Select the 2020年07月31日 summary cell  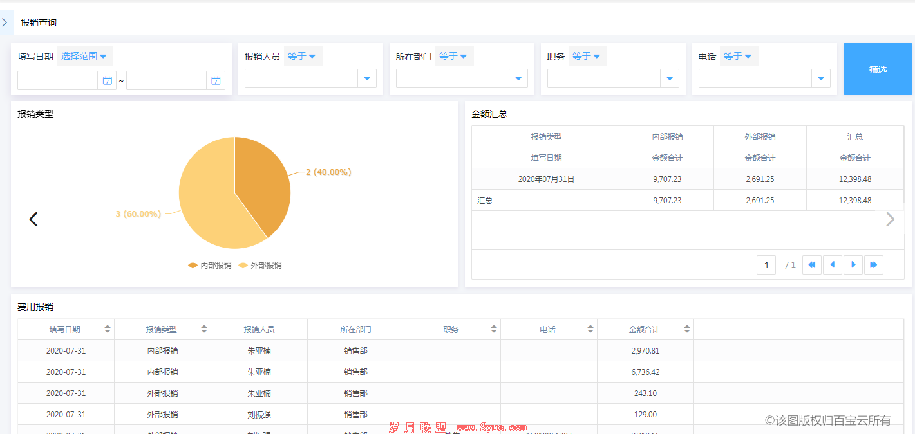point(546,179)
